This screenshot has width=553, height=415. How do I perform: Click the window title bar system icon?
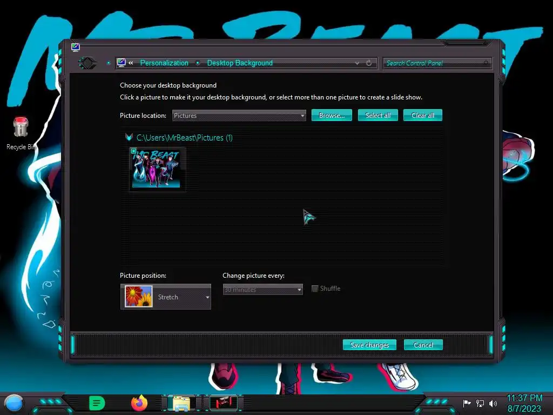75,47
